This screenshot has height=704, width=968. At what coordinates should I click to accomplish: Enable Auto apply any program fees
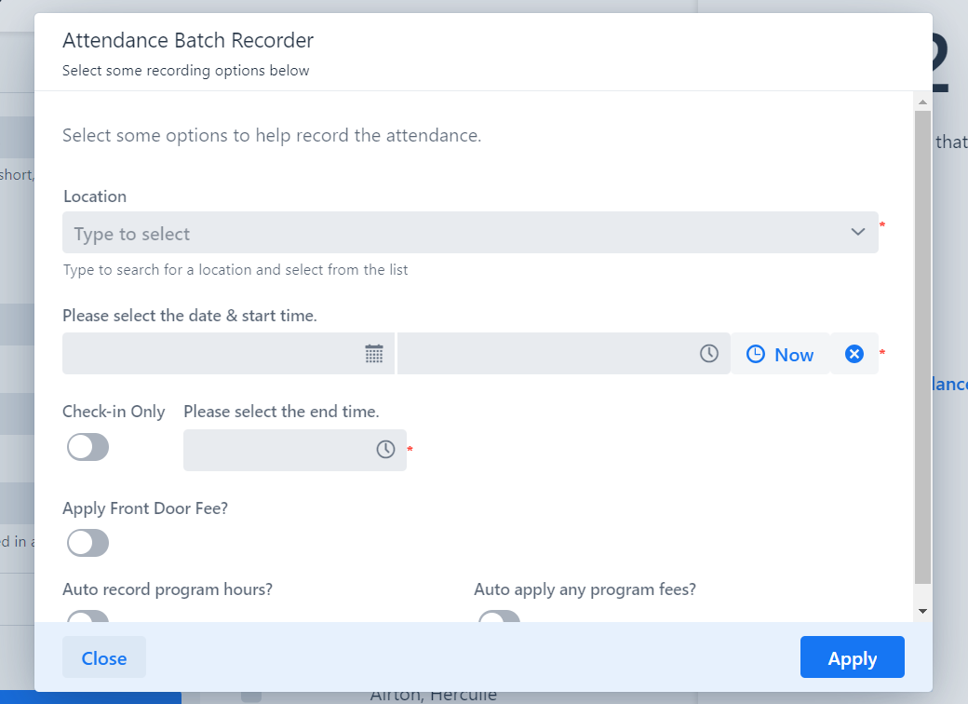[x=499, y=617]
